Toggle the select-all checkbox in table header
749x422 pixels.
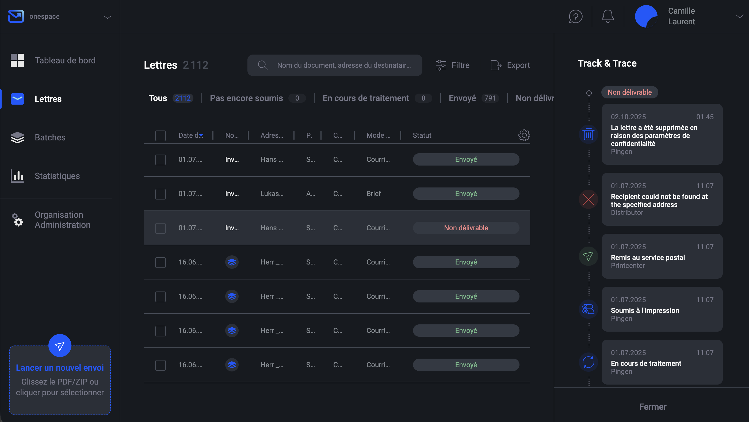[x=160, y=135]
